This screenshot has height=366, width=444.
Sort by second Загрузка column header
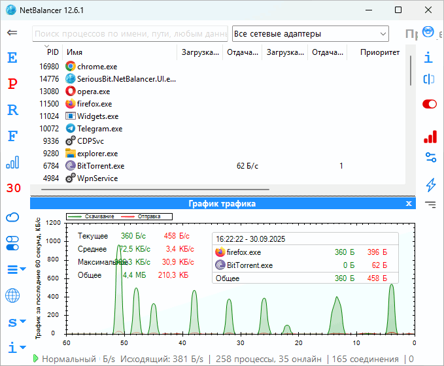point(285,52)
